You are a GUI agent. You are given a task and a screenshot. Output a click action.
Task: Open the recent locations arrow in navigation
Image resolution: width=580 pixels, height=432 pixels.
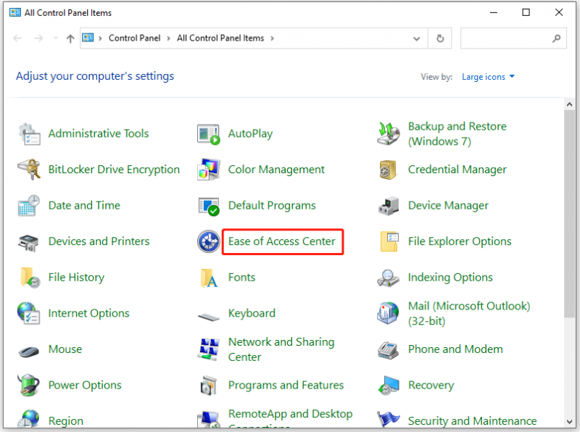tap(56, 38)
